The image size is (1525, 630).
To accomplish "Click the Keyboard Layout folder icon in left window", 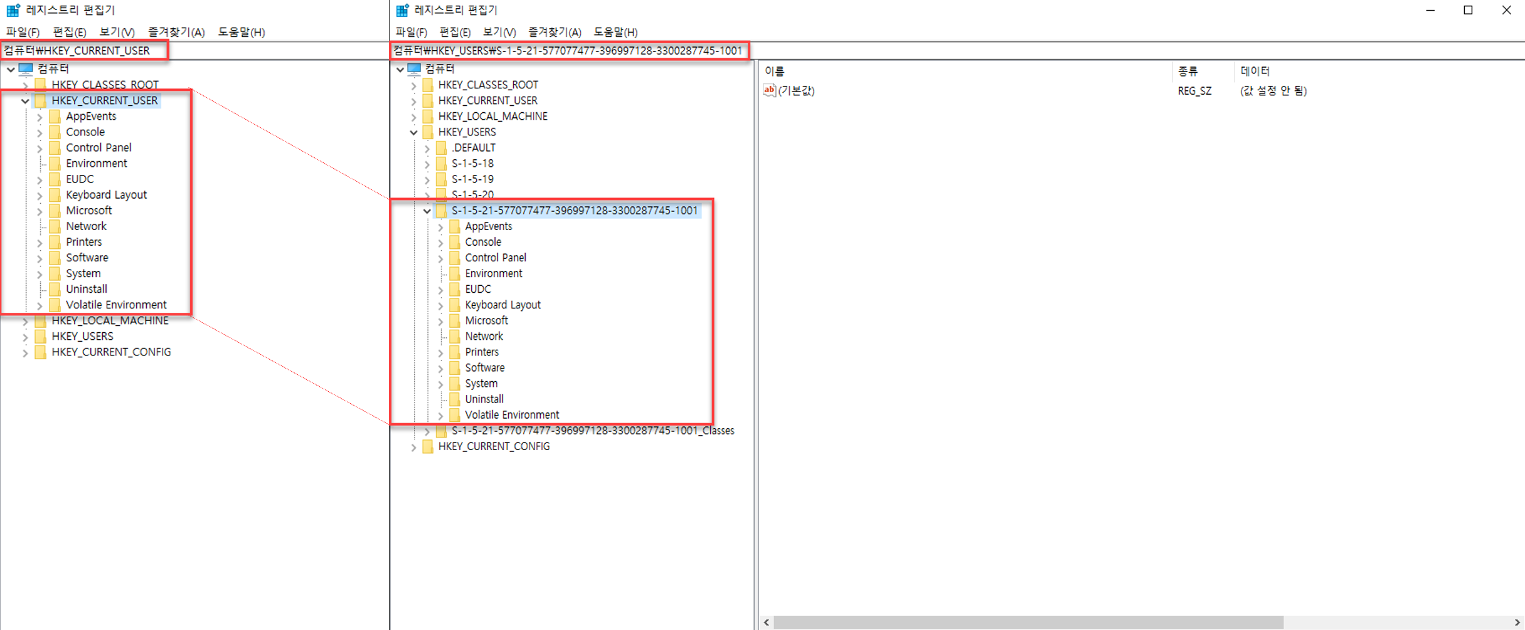I will click(x=55, y=195).
